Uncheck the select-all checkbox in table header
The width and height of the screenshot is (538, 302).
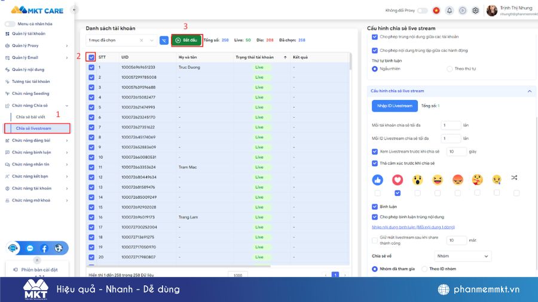[x=91, y=57]
